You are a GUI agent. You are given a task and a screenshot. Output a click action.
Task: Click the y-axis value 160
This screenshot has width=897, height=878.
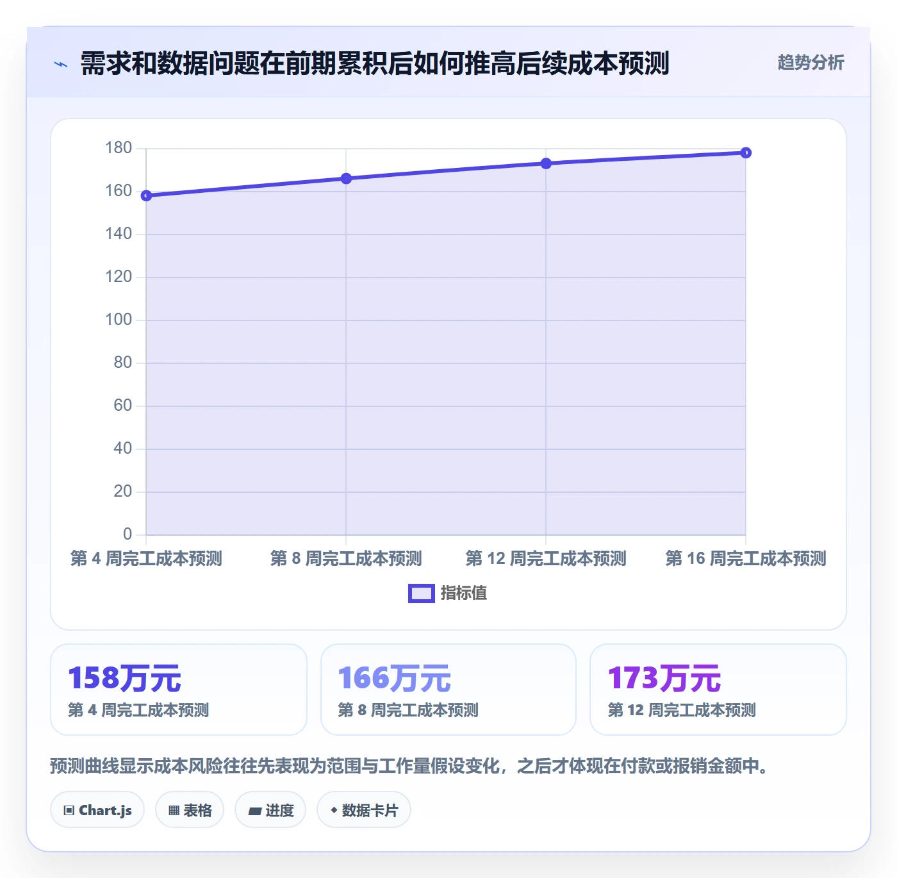pyautogui.click(x=119, y=191)
